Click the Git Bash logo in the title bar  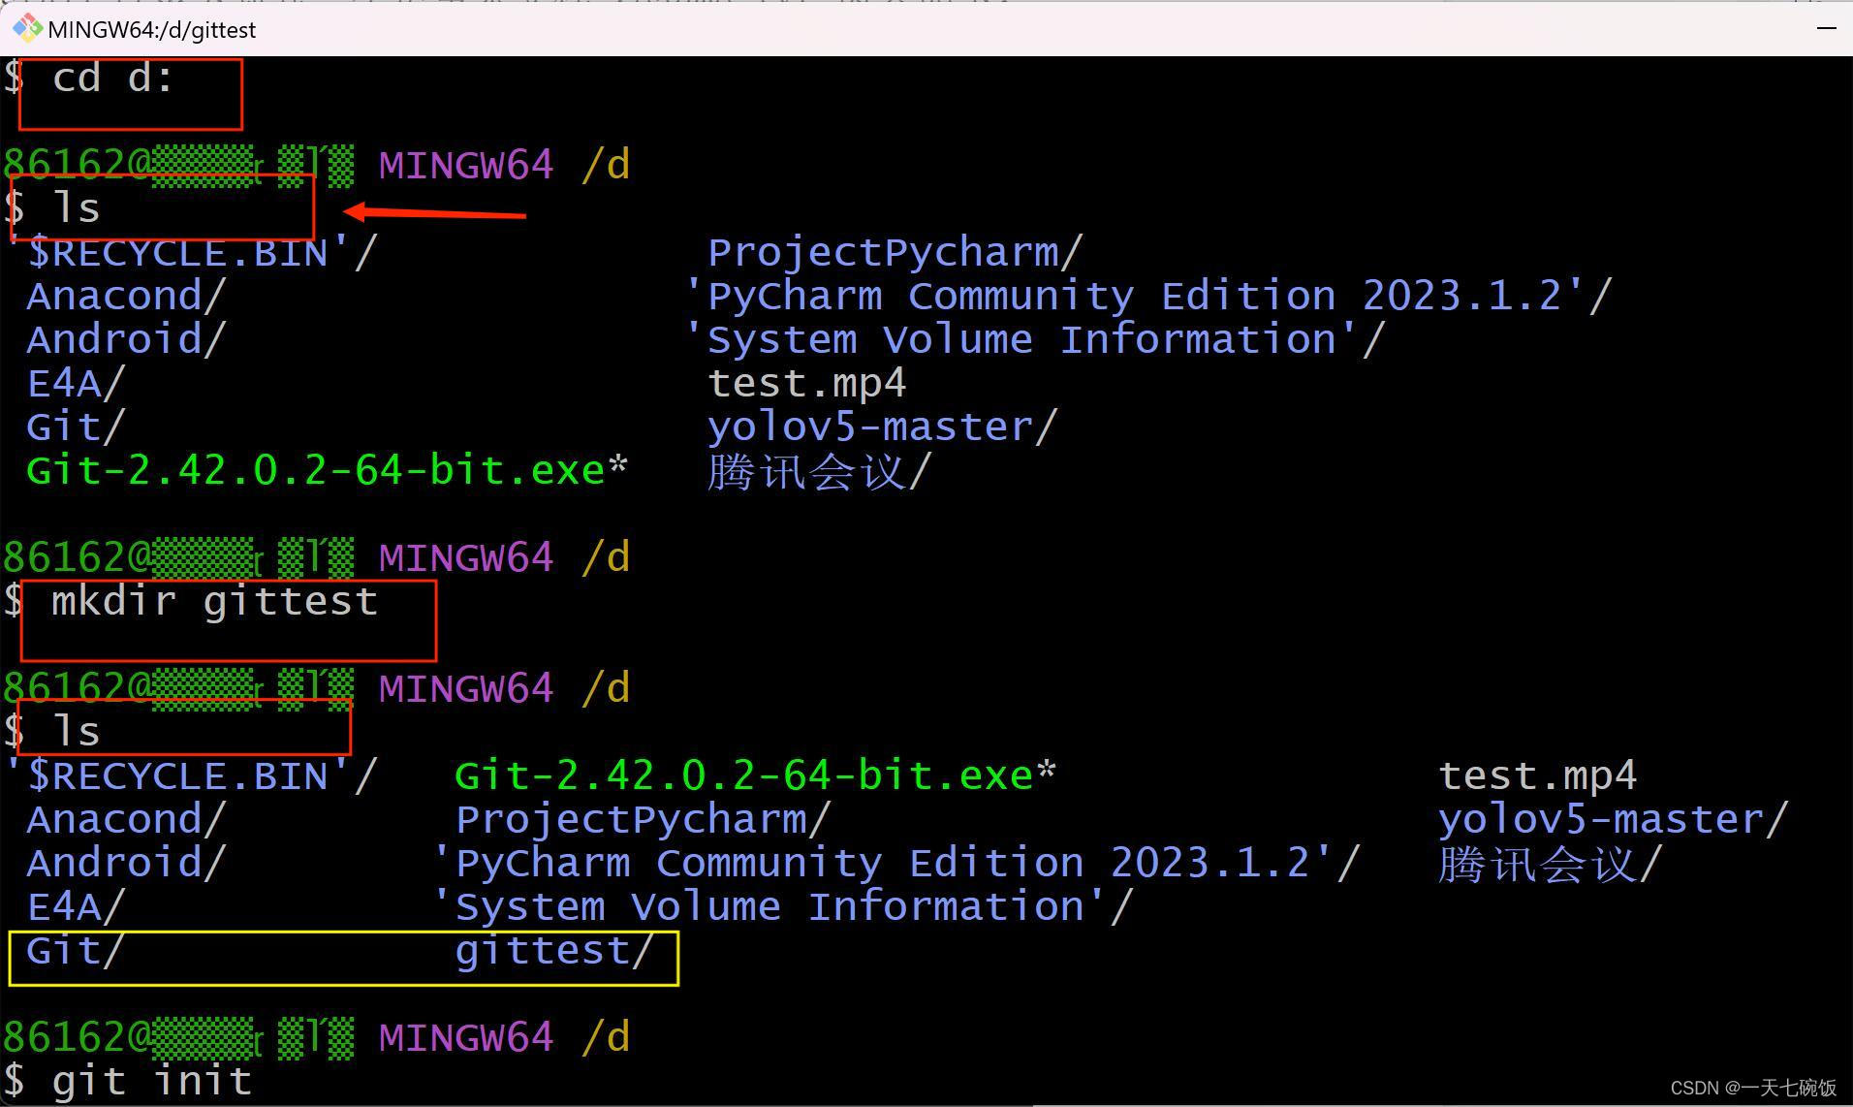tap(26, 28)
